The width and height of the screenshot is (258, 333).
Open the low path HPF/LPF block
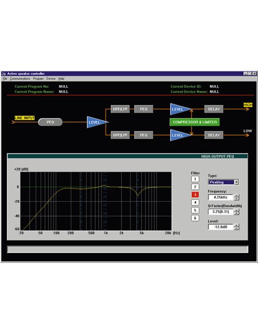[x=120, y=135]
